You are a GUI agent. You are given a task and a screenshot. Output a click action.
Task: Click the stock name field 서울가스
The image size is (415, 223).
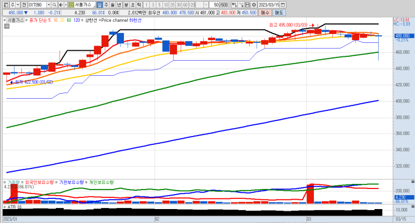coord(85,5)
